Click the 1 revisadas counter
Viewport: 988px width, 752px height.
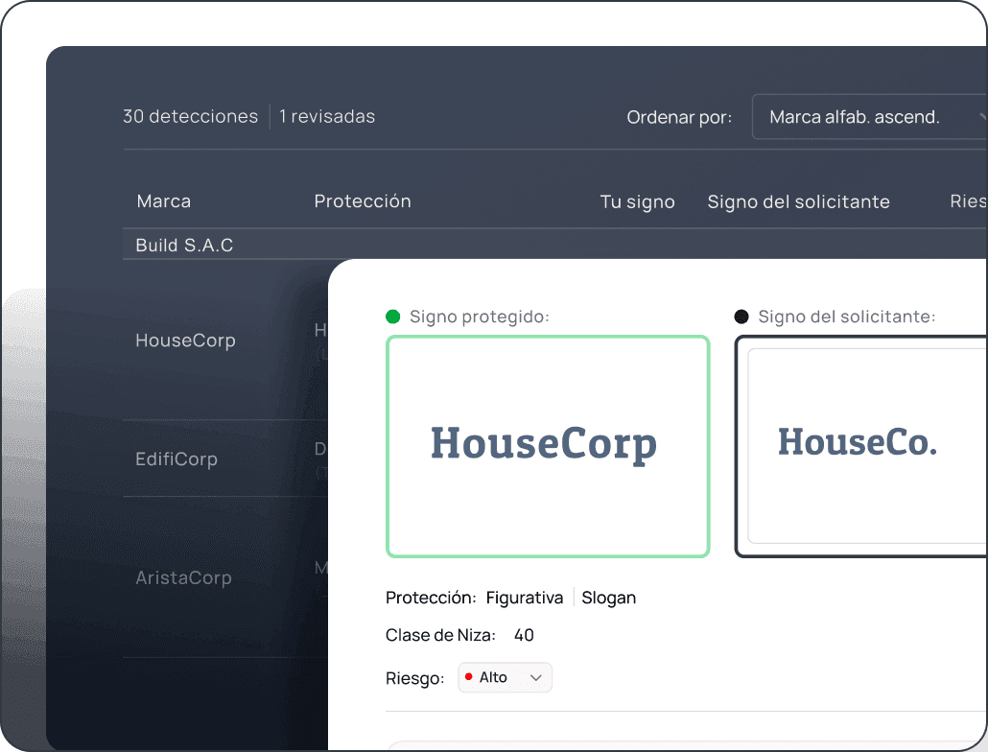[x=327, y=116]
